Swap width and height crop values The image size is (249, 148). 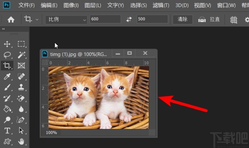pyautogui.click(x=129, y=19)
